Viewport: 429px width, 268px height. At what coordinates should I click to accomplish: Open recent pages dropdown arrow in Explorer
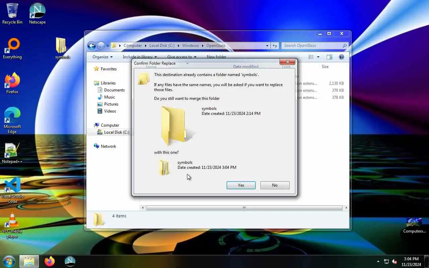[x=108, y=46]
